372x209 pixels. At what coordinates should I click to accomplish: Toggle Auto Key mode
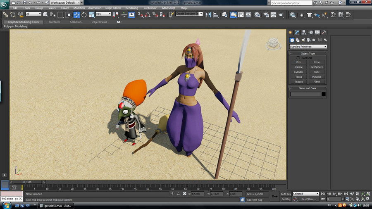click(x=286, y=194)
